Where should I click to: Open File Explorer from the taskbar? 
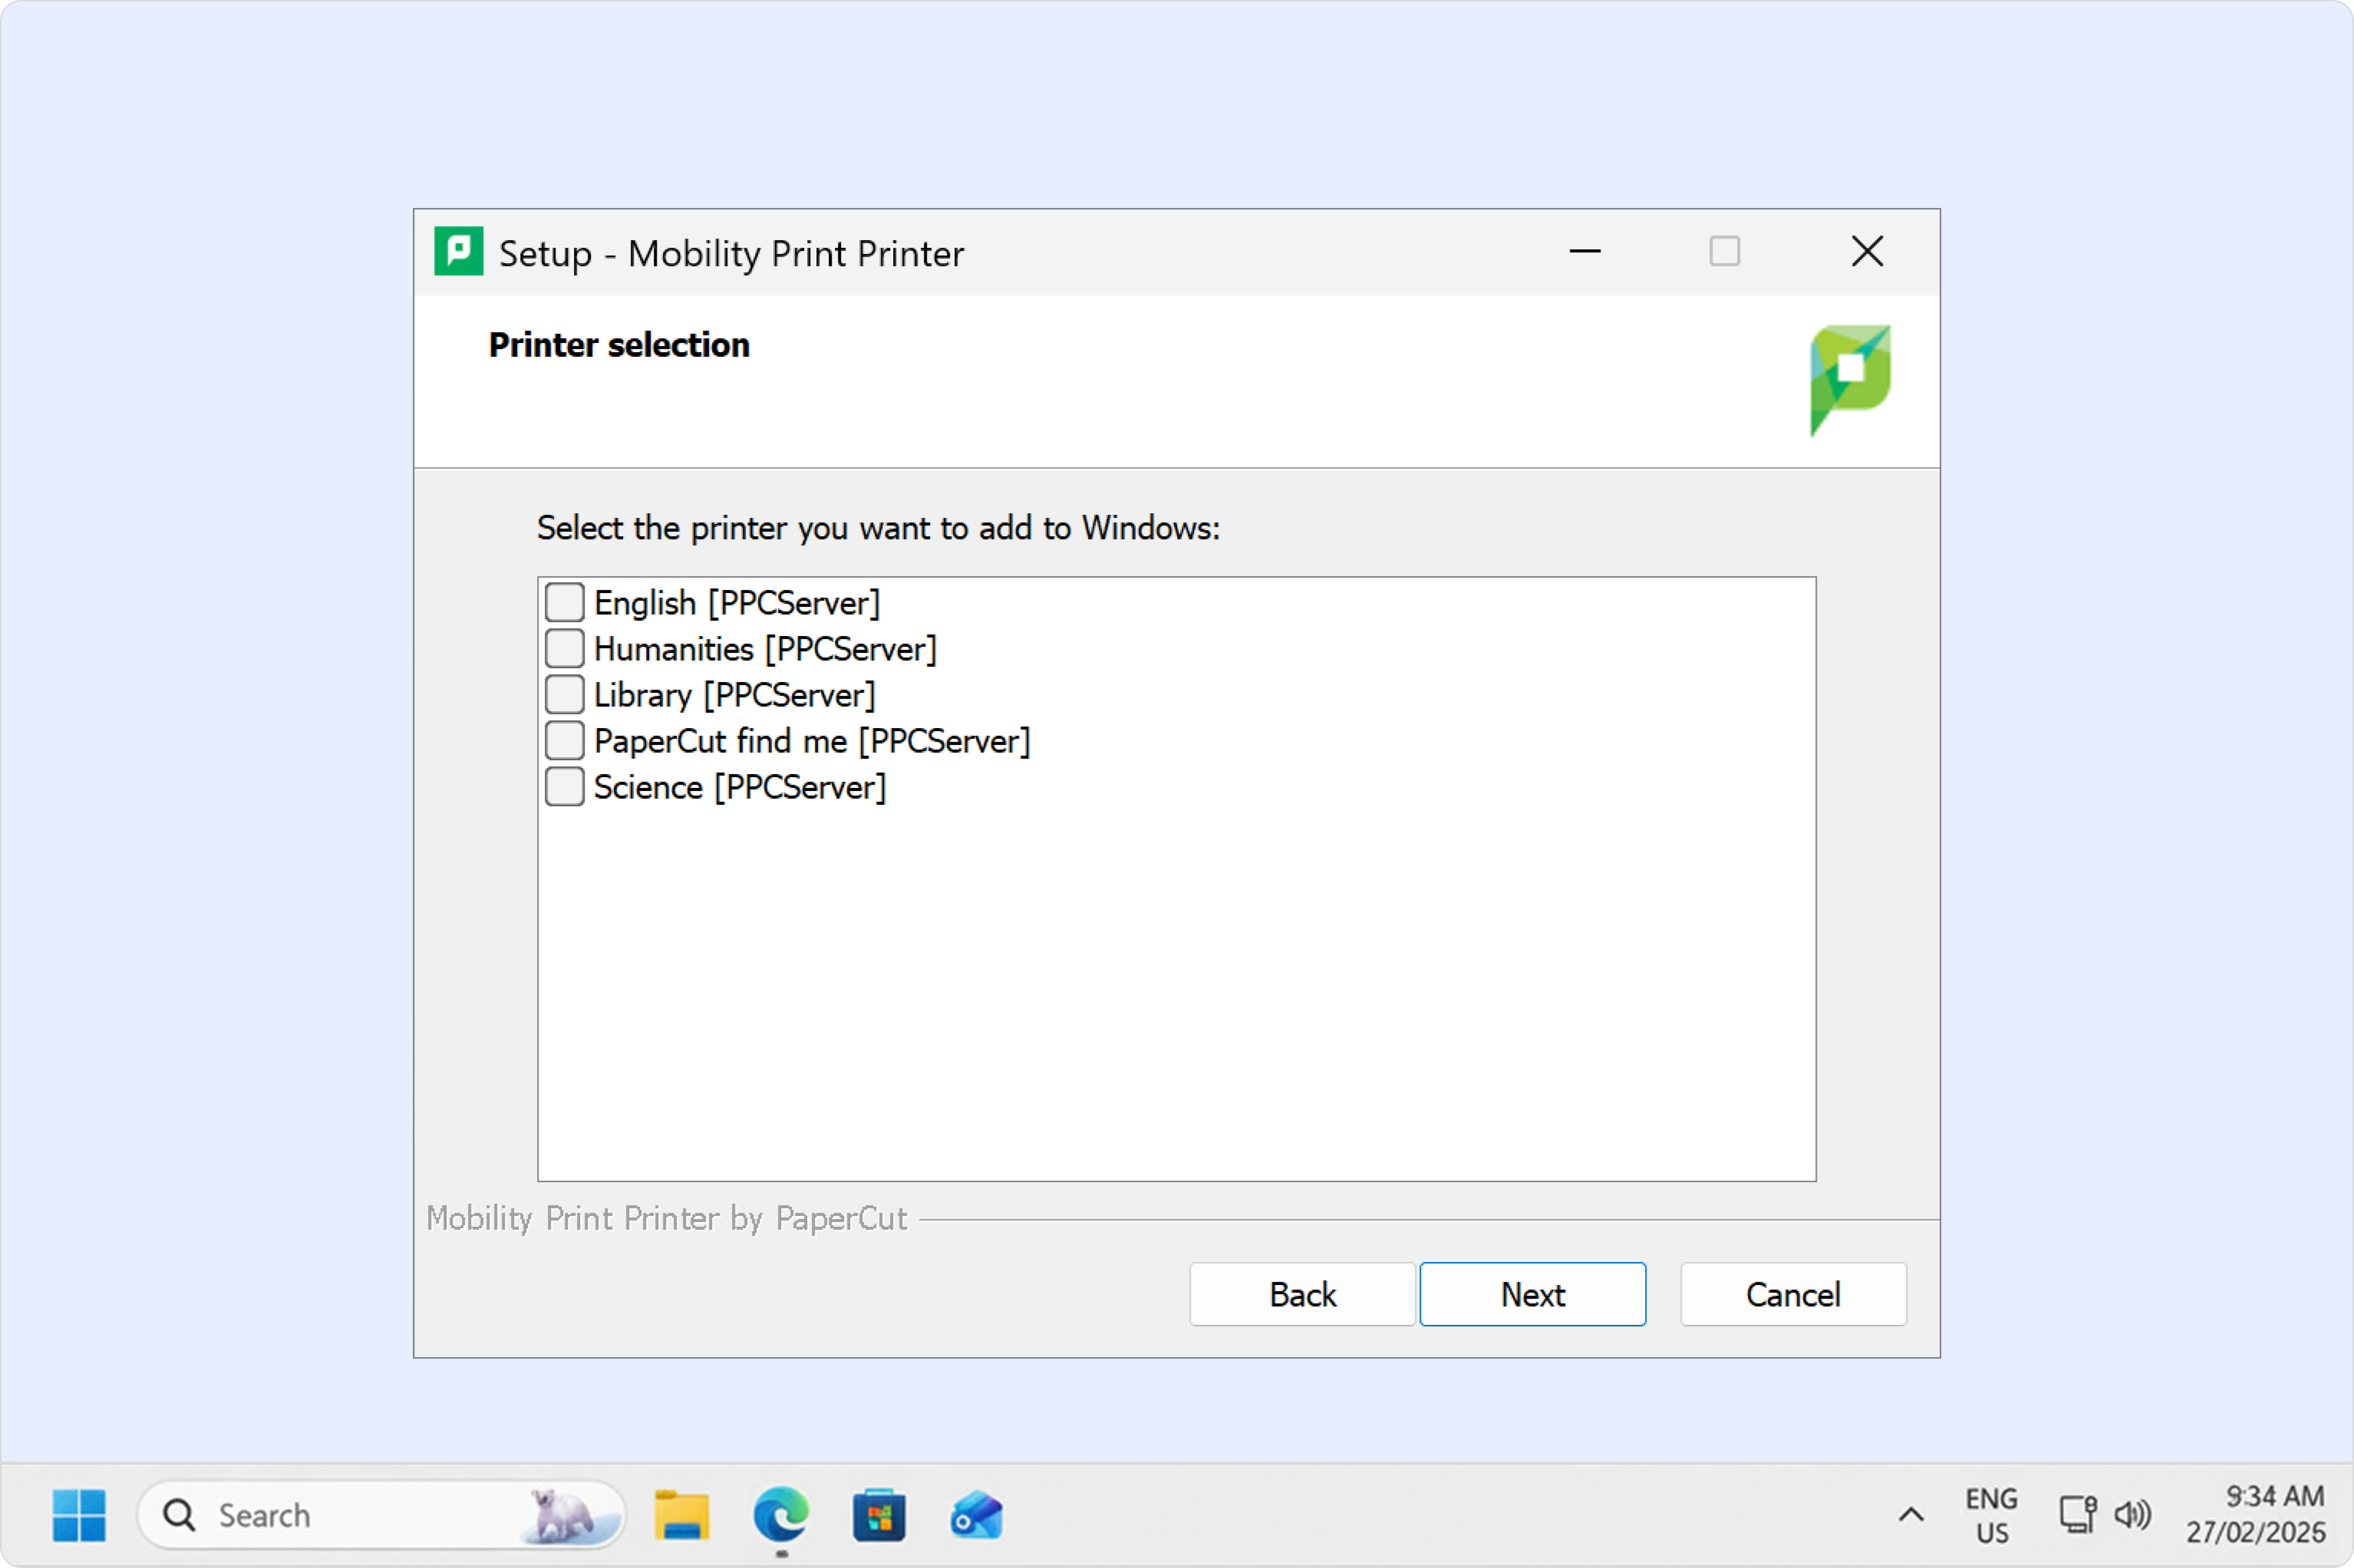(683, 1514)
